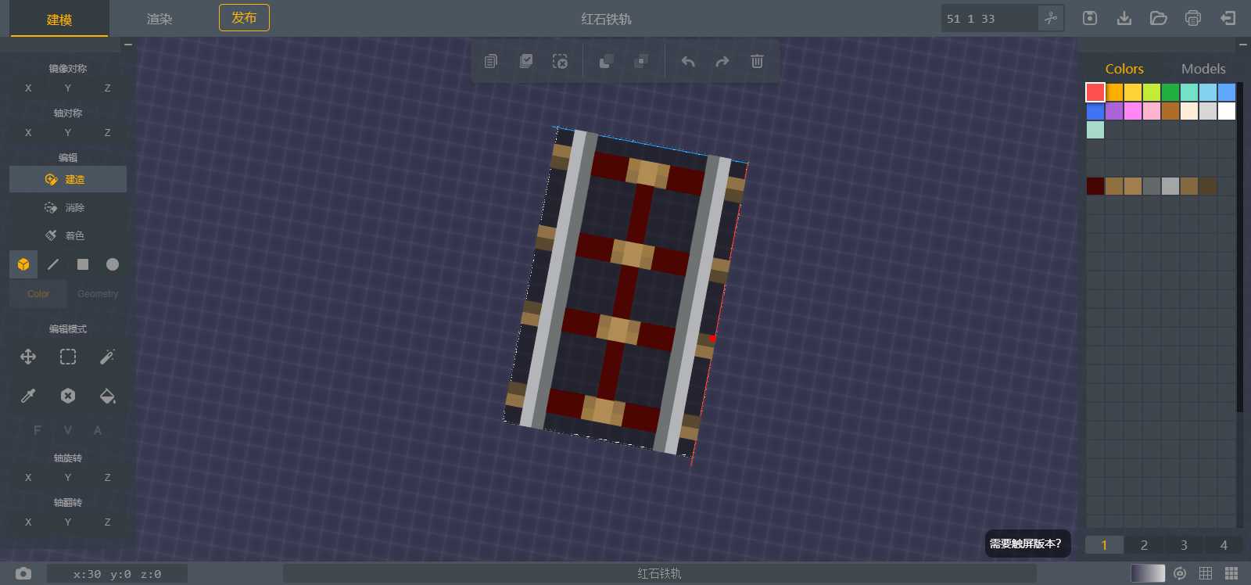Open the Colors tab
The image size is (1251, 585).
[1124, 69]
